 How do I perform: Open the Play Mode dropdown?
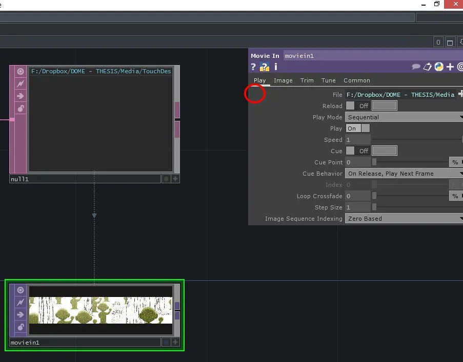pyautogui.click(x=404, y=117)
